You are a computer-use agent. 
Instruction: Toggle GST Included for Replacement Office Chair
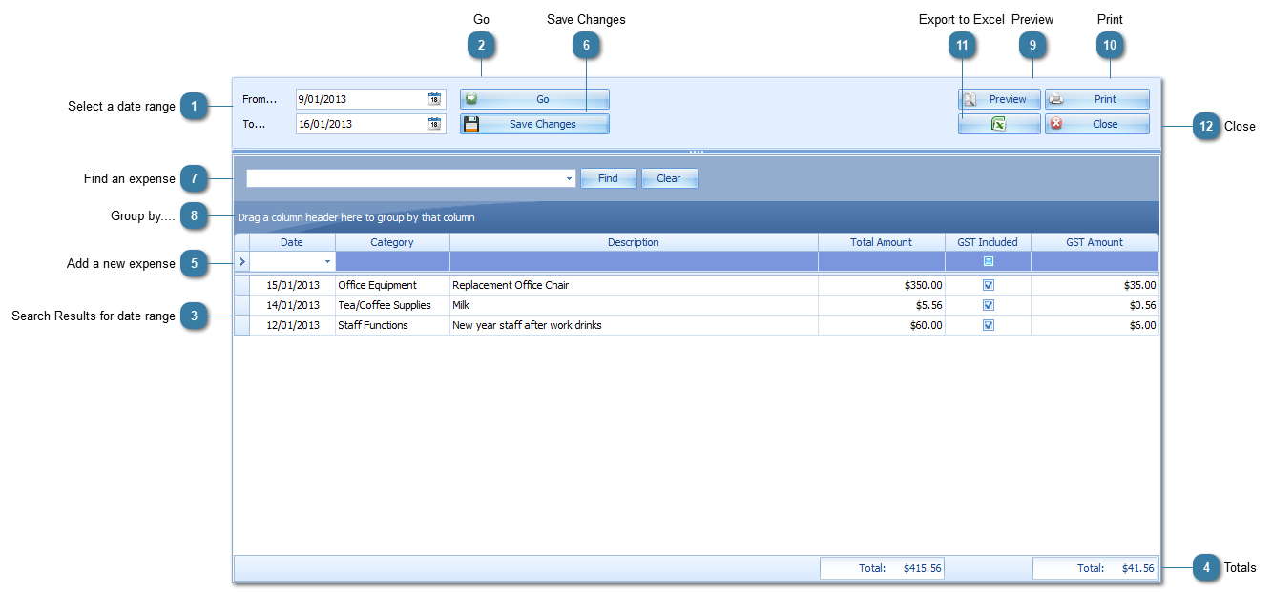pos(989,284)
